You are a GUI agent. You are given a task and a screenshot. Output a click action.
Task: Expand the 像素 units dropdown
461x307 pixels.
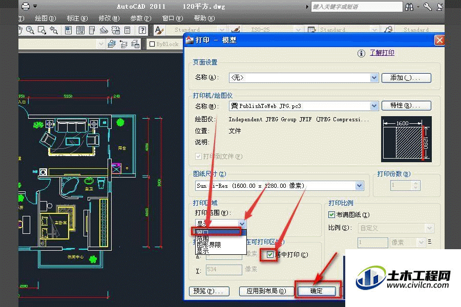(422, 243)
